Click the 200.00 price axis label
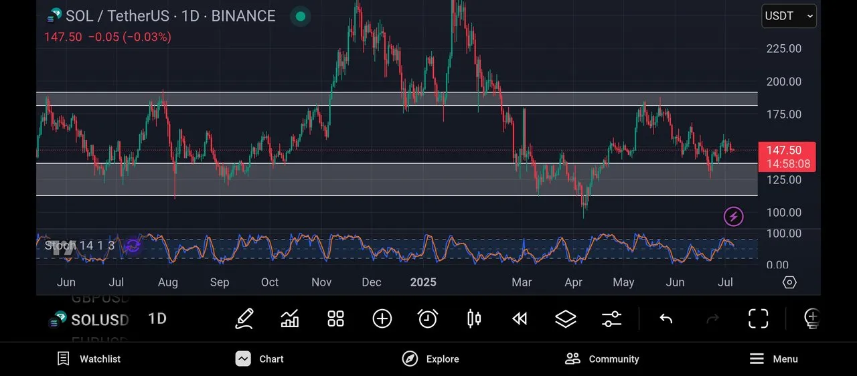 pos(784,82)
